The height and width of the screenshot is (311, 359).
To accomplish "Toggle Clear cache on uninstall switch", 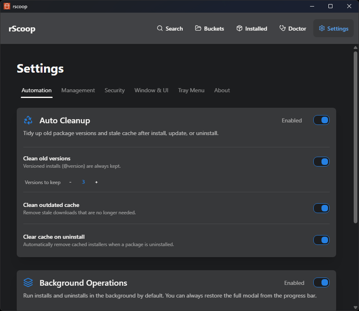I will pyautogui.click(x=321, y=240).
